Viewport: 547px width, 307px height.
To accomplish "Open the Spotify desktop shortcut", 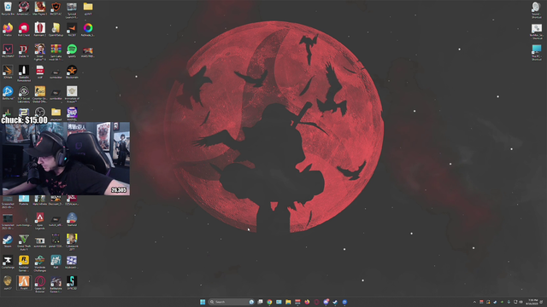I will point(72,51).
